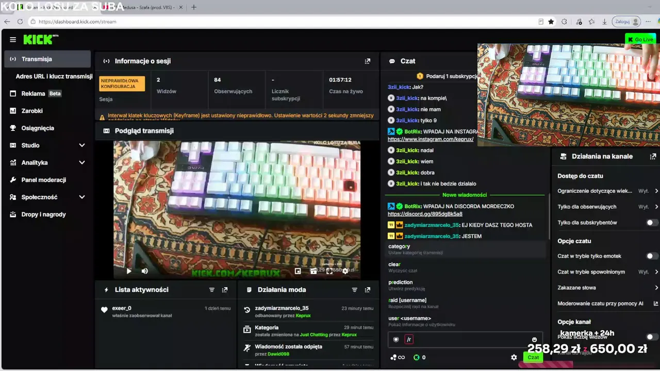Viewport: 660px width, 371px height.
Task: Open browser extensions puzzle icon
Action: point(564,22)
